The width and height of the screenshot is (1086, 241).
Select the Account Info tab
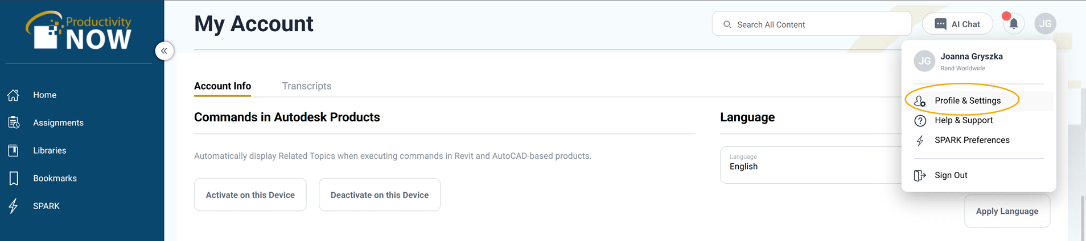pos(223,86)
